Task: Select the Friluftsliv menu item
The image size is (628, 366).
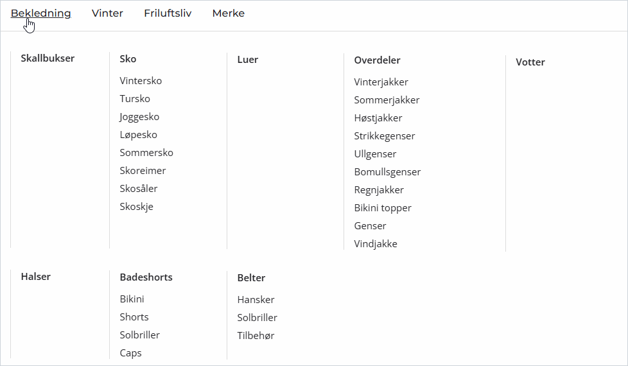Action: click(x=168, y=13)
